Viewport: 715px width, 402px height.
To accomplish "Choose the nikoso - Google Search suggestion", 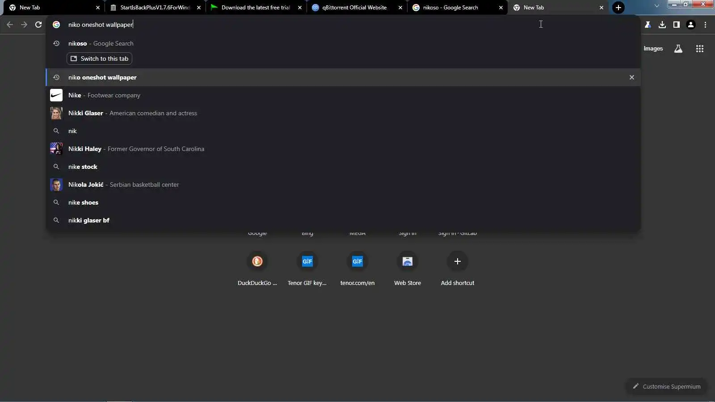I will click(343, 43).
